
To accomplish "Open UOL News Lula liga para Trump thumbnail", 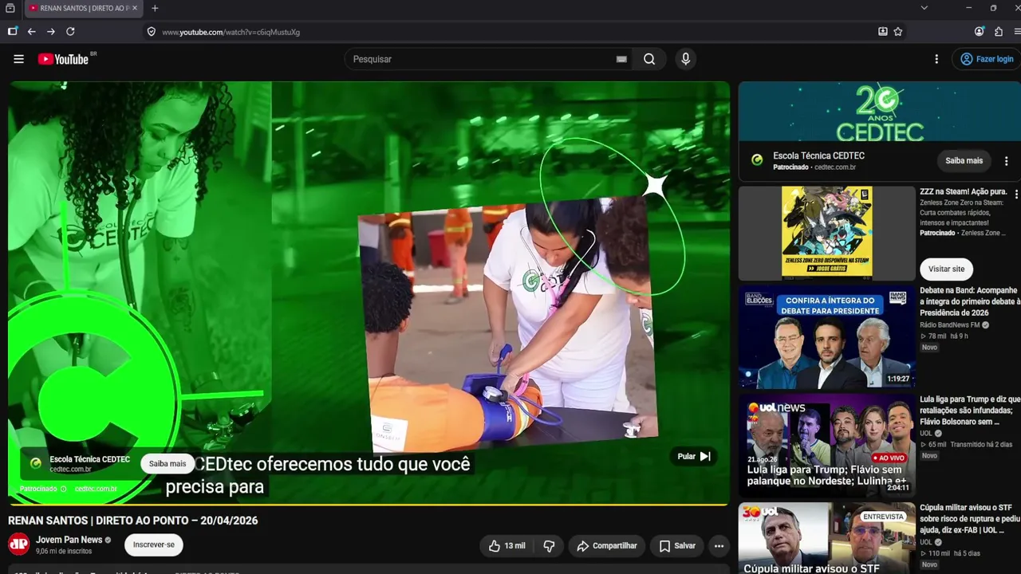I will click(827, 446).
